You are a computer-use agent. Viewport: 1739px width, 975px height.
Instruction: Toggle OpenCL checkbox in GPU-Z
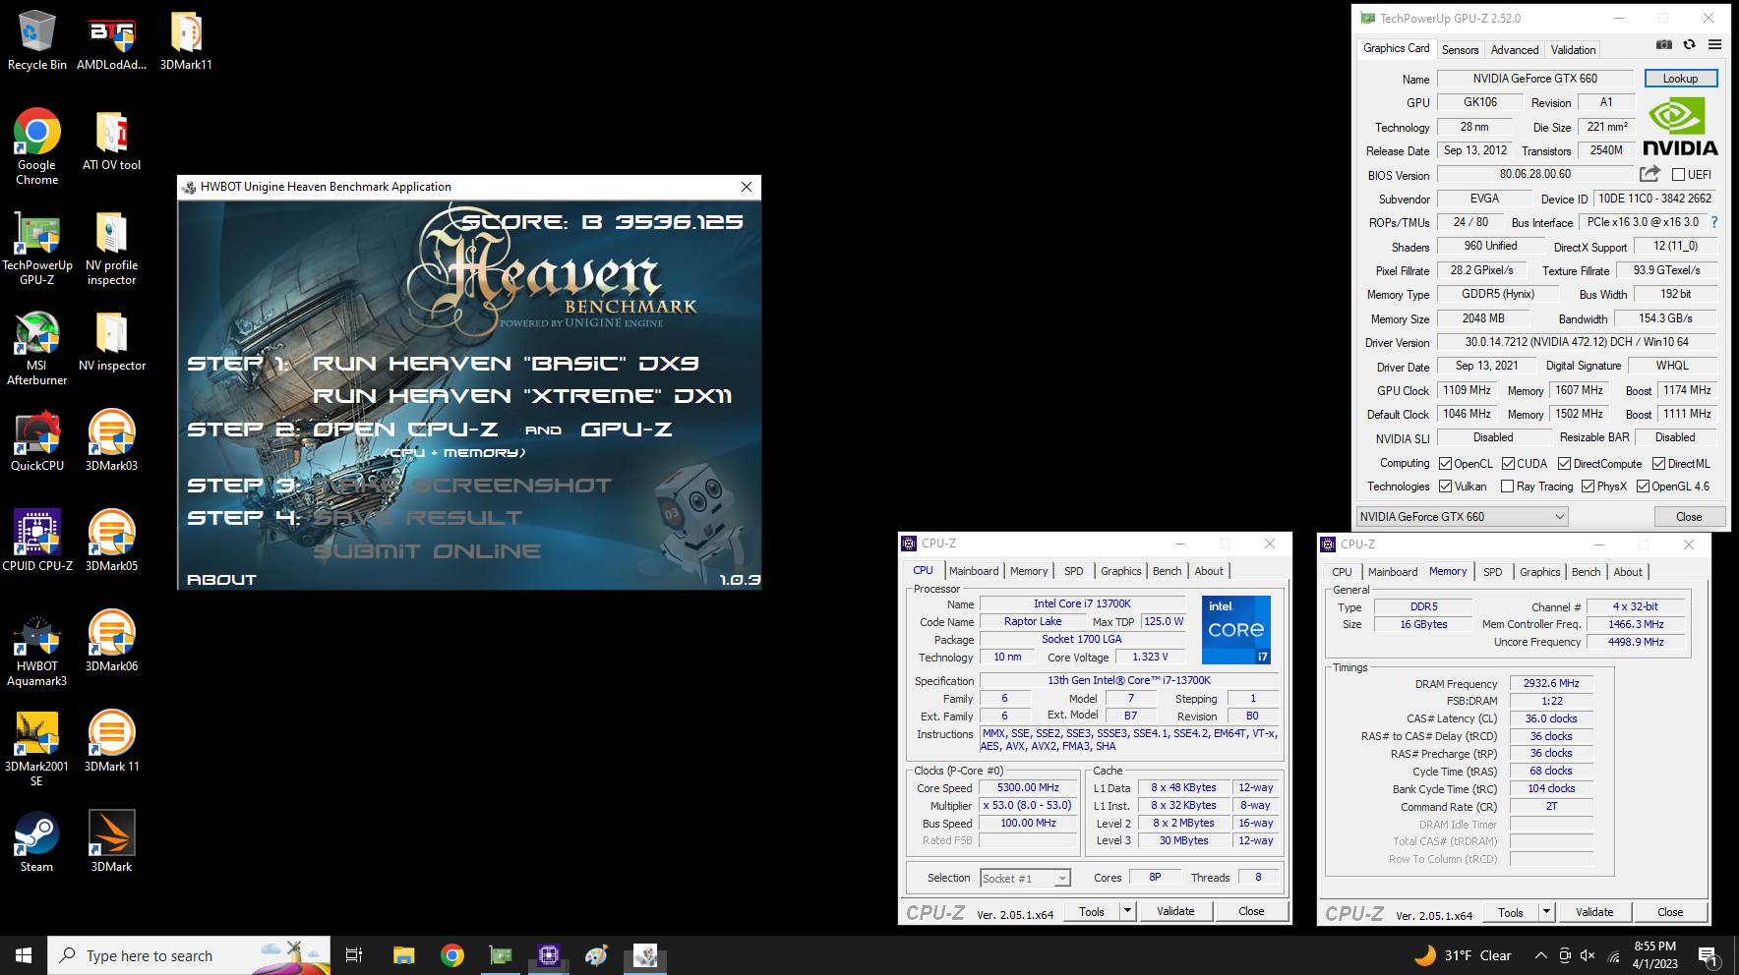point(1445,464)
